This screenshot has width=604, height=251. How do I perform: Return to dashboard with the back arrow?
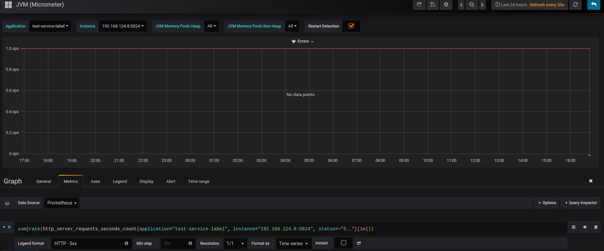[593, 5]
